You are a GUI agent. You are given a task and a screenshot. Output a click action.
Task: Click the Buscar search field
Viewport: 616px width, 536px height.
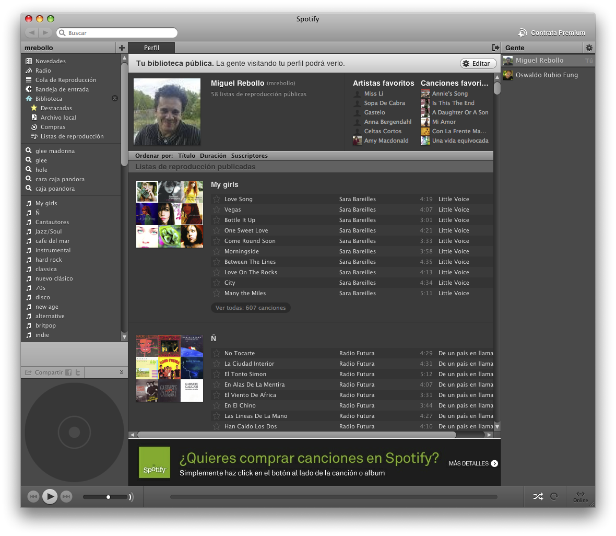point(117,32)
